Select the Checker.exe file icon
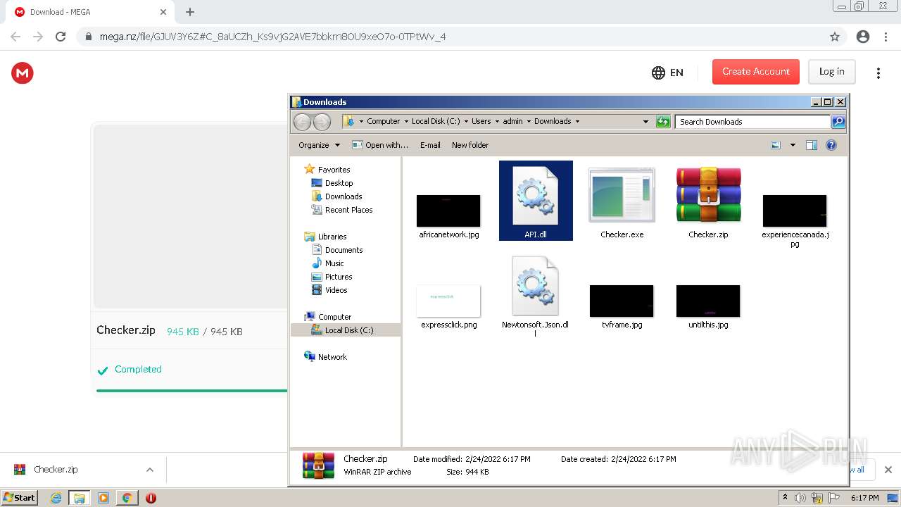Screen dimensions: 901x507 pos(622,196)
